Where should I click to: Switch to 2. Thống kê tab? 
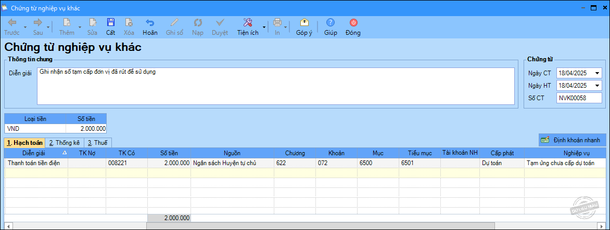(65, 143)
